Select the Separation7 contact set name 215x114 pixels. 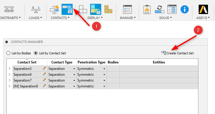pos(22,80)
